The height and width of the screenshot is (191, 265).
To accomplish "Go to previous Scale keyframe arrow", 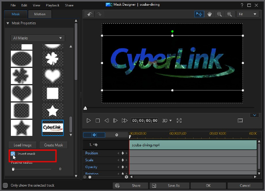I will pyautogui.click(x=118, y=160).
